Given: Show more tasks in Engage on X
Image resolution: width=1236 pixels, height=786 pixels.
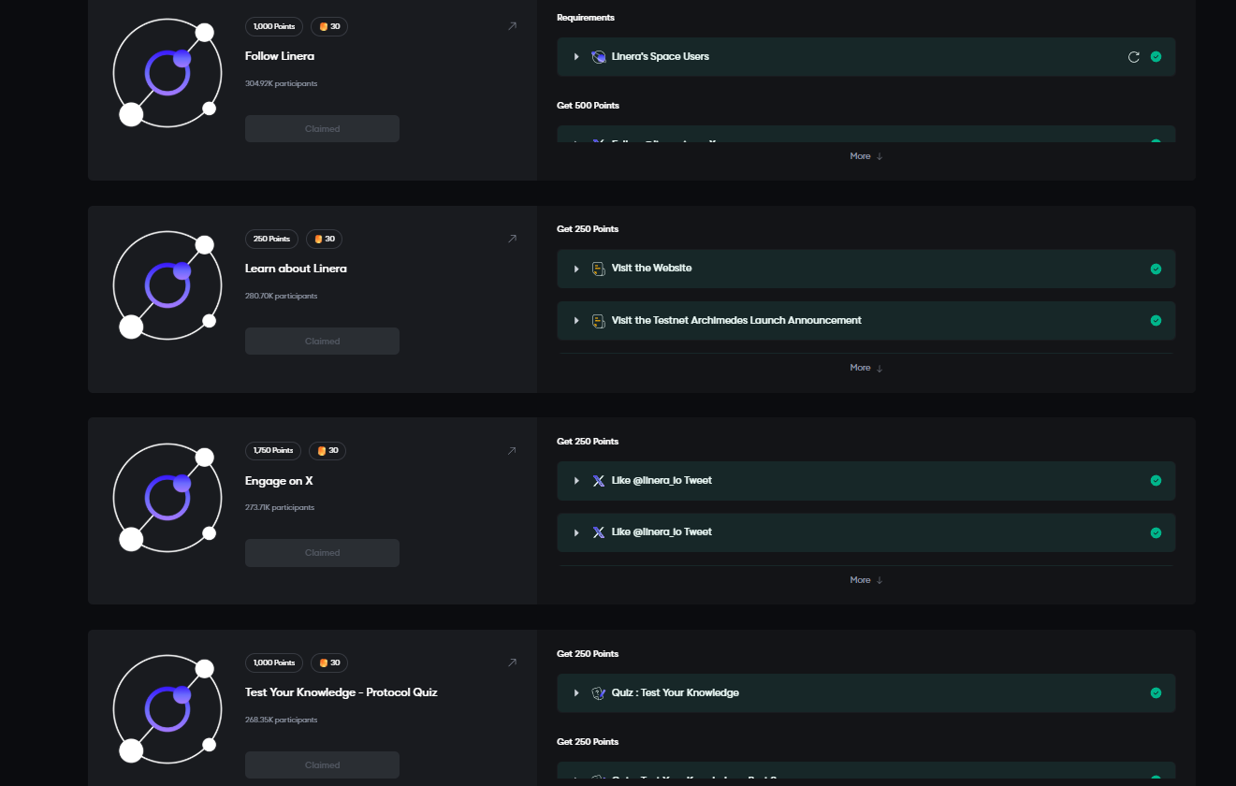Looking at the screenshot, I should pyautogui.click(x=865, y=580).
